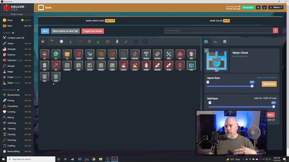Switch to the white orb bank tab
Screen dimensions: 289x162
(61, 41)
